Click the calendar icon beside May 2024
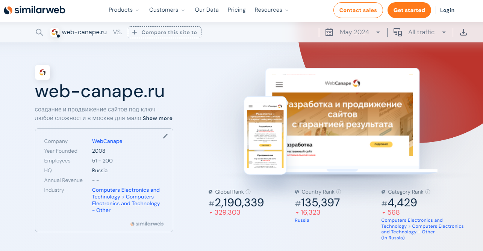This screenshot has height=251, width=483. click(329, 32)
